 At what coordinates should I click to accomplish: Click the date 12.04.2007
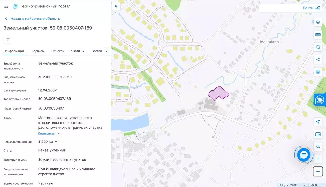[x=47, y=90]
